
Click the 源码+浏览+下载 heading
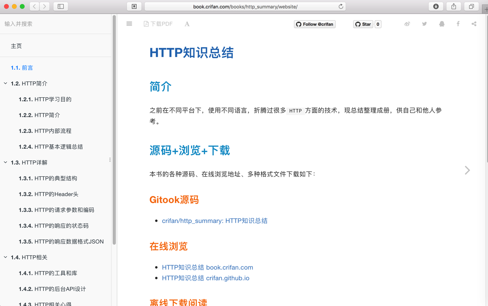190,150
